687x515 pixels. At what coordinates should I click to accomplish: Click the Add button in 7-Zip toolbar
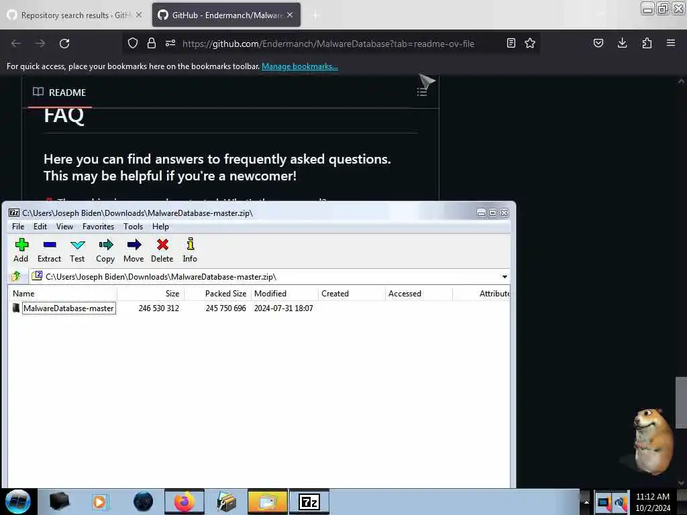[21, 250]
